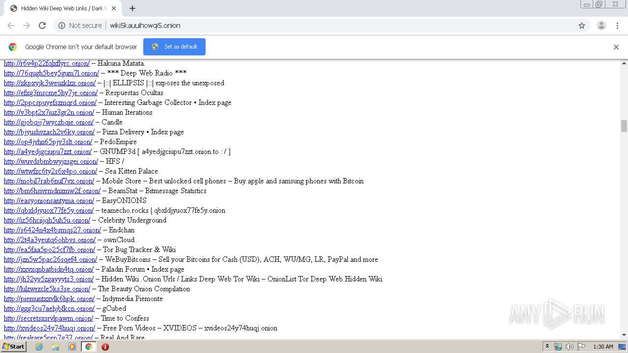
Task: Dismiss the default browser infobar
Action: (616, 47)
